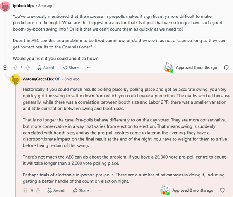Open fphhotchips user profile link
Viewport: 233px width, 197px height.
pyautogui.click(x=24, y=6)
